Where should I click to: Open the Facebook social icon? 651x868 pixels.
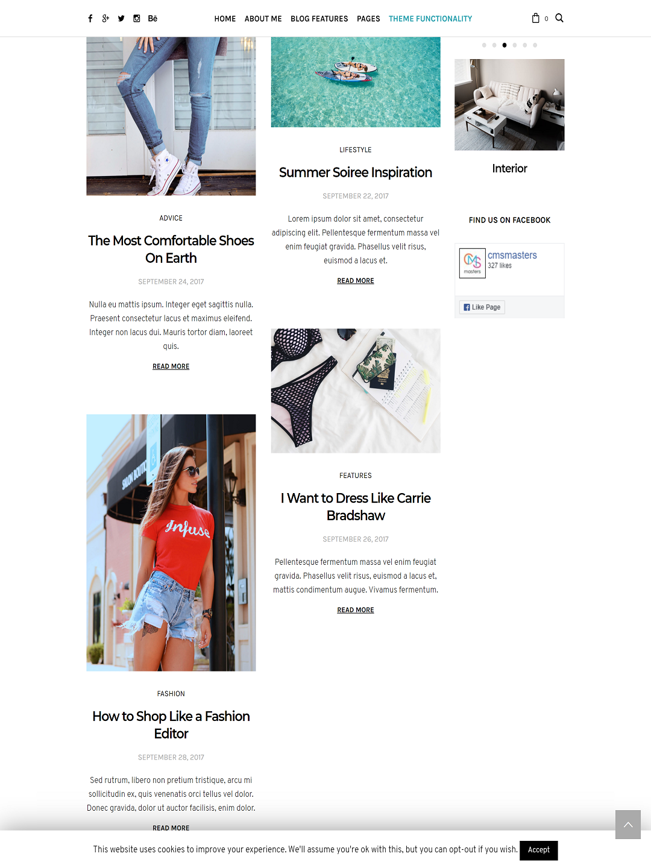coord(90,19)
